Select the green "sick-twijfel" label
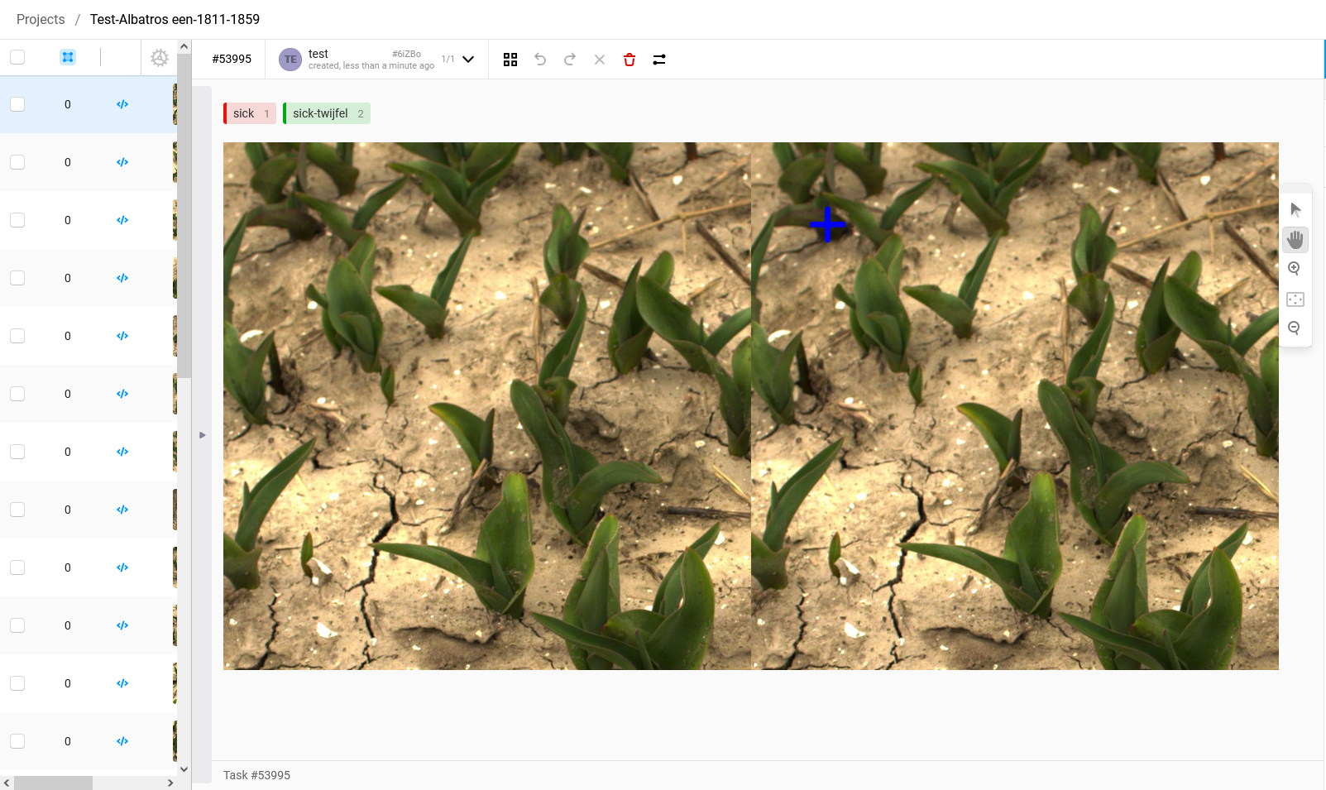This screenshot has width=1326, height=790. coord(326,113)
